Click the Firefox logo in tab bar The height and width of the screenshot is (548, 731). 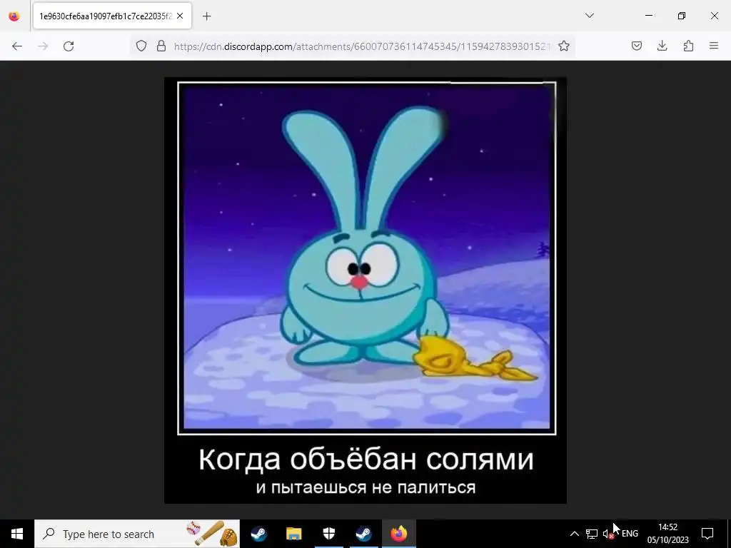point(14,16)
